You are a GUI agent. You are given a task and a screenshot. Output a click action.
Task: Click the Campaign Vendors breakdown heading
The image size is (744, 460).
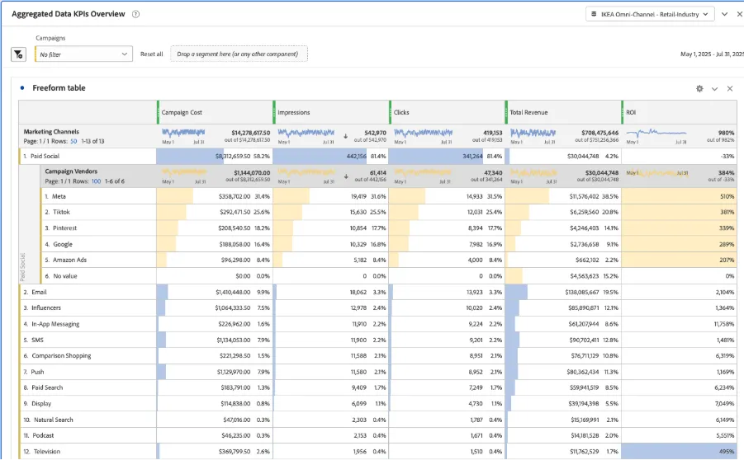(71, 171)
